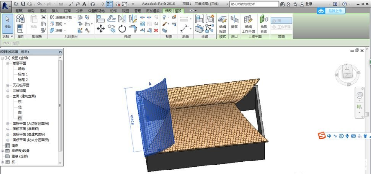This screenshot has height=174, width=371.
Task: Switch to the 注释 ribbon tab
Action: click(x=67, y=11)
